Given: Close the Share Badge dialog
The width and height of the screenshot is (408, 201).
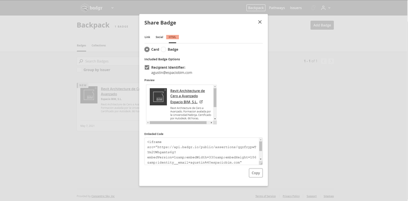Looking at the screenshot, I should coord(260,22).
